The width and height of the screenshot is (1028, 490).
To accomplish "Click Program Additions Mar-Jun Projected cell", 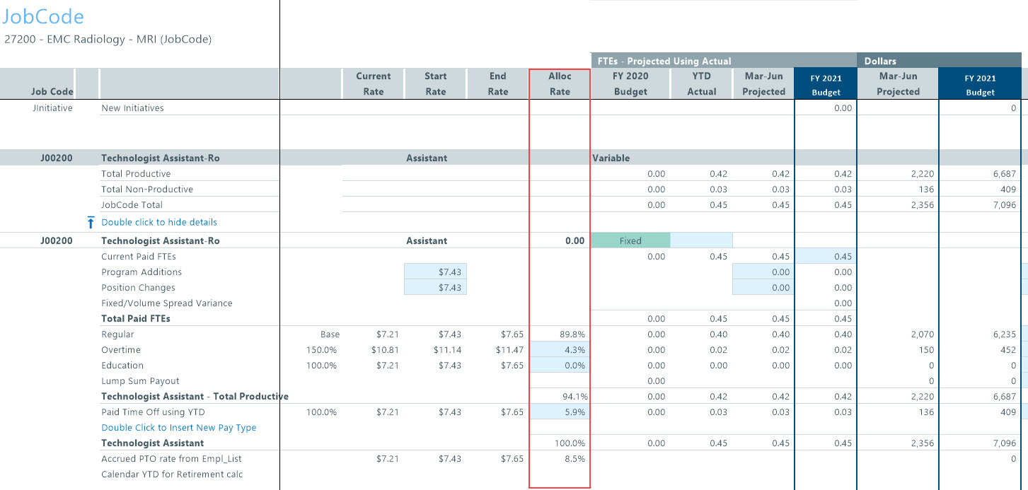I will [x=763, y=272].
